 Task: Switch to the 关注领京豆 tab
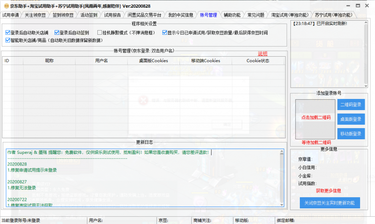(x=35, y=15)
